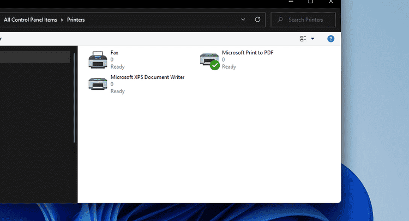
Task: Close the Printers window
Action: pyautogui.click(x=330, y=2)
